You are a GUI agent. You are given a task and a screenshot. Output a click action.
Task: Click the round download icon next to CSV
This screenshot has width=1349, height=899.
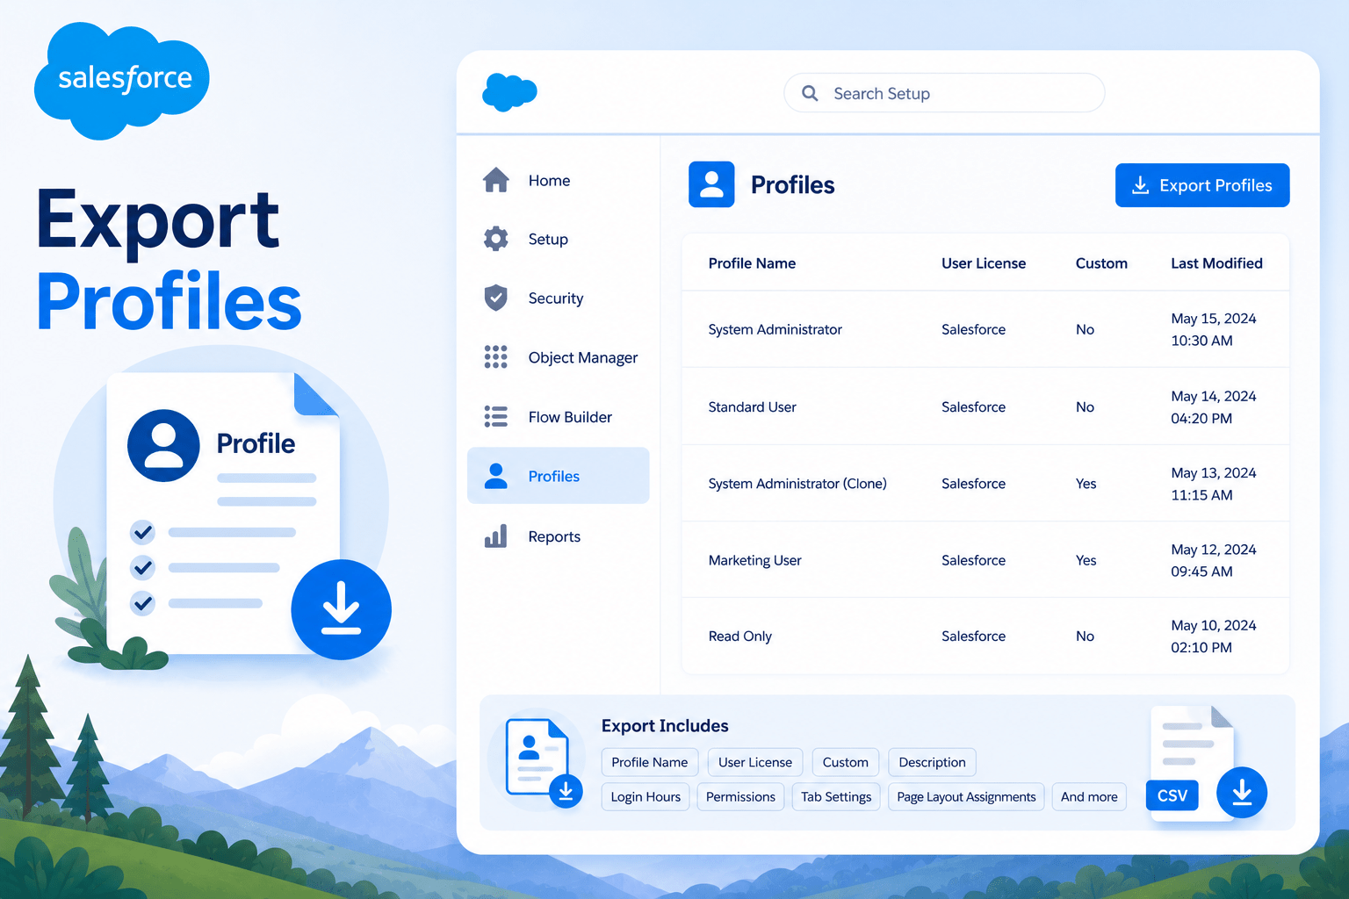coord(1242,793)
